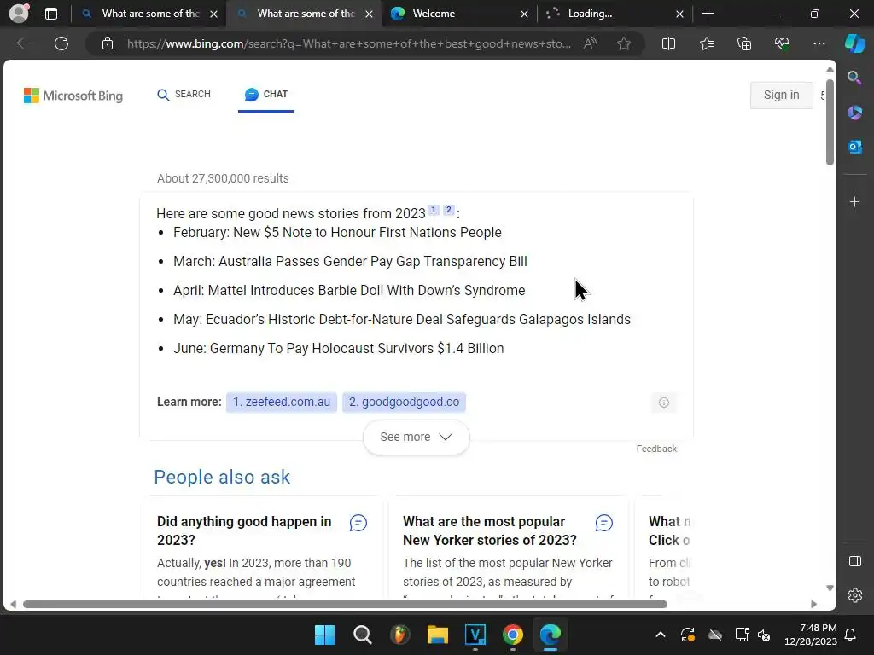Open the Copilot sidebar icon
This screenshot has height=655, width=874.
click(x=855, y=43)
